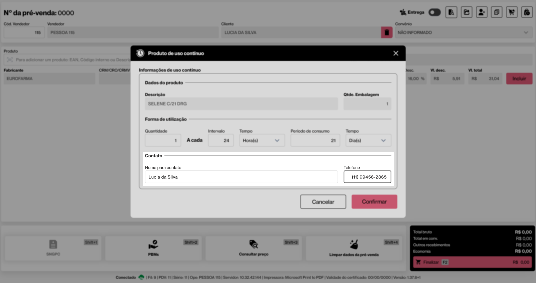536x283 pixels.
Task: Click the add customer person icon
Action: click(482, 12)
